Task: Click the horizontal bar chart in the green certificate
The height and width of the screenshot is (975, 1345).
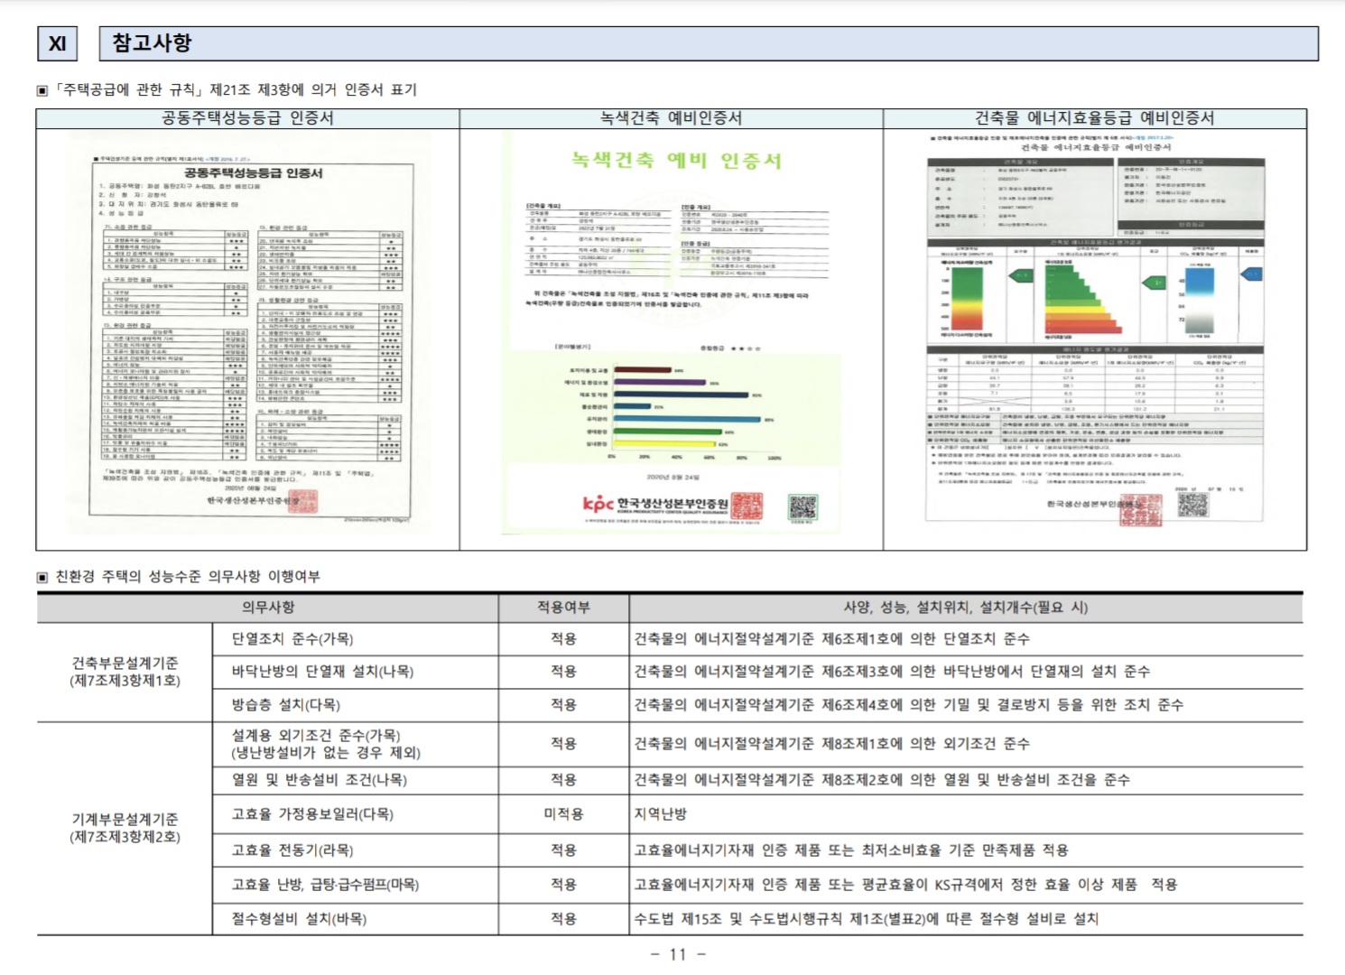Action: 672,411
